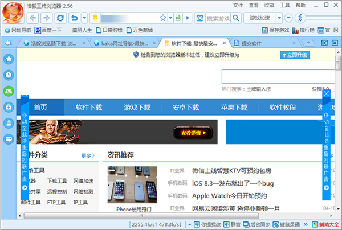Viewport: 342px width, 230px height.
Task: Open the iPhone news thumbnail image
Action: pyautogui.click(x=132, y=184)
